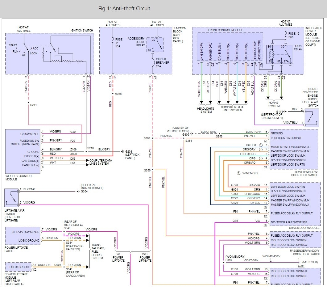Click the Power Liftgate Latch box
The height and width of the screenshot is (291, 327).
[x=22, y=236]
